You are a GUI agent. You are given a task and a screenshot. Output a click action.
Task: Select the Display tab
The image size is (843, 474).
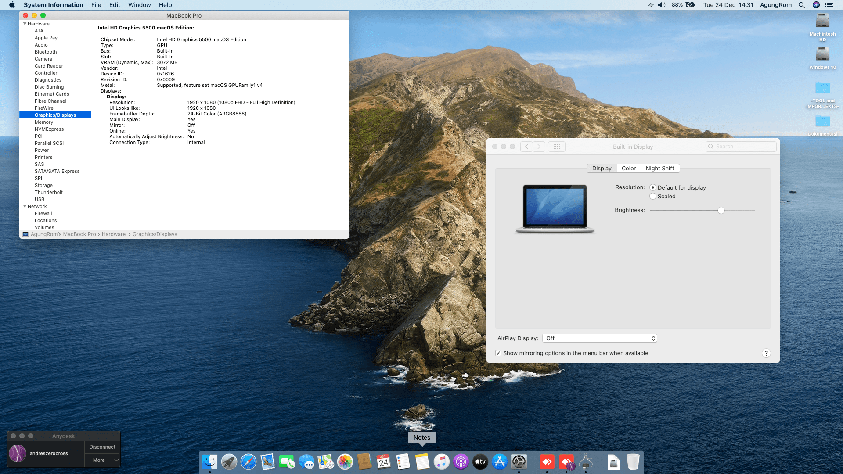(x=602, y=168)
